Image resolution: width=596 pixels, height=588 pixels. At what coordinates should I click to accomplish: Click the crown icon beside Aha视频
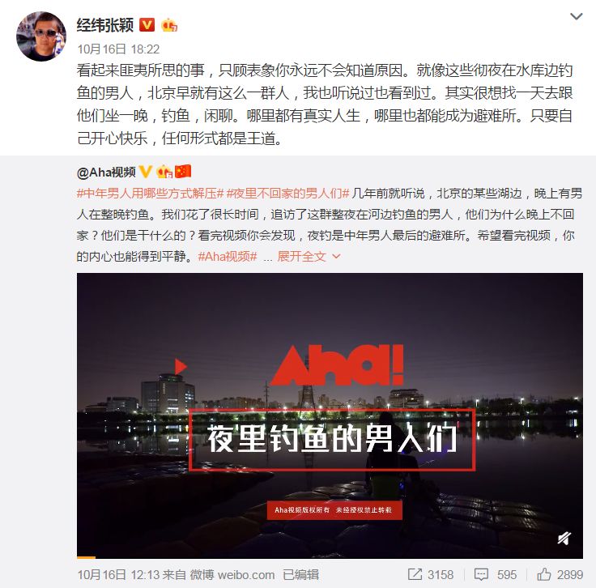(x=164, y=172)
